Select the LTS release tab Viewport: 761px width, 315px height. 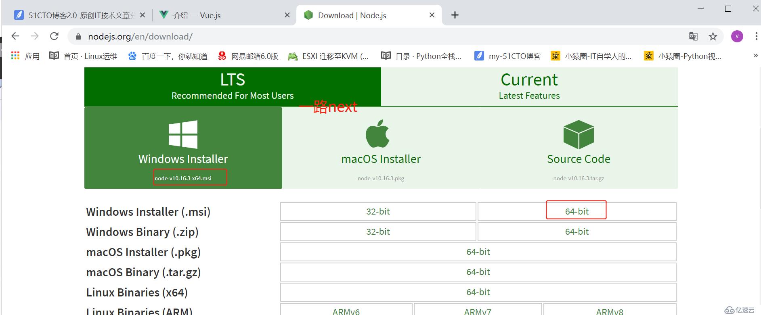coord(233,87)
